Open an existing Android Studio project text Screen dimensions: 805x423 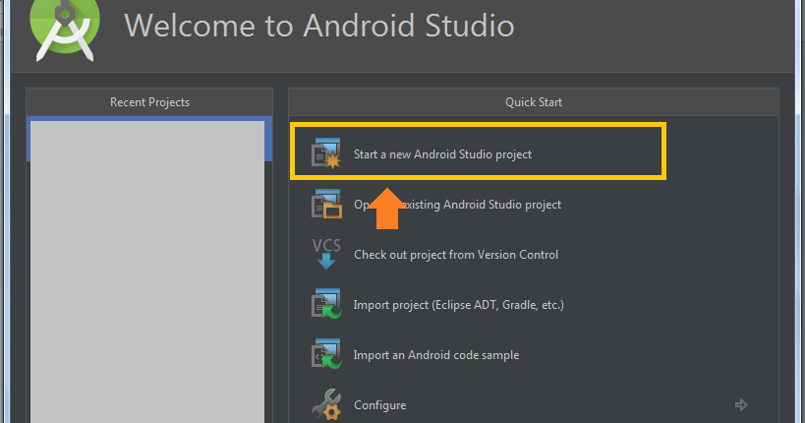[457, 205]
